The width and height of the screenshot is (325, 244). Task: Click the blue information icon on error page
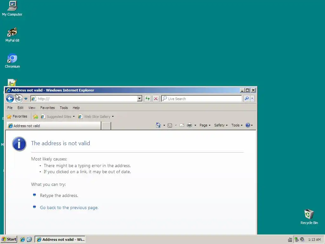pos(19,144)
